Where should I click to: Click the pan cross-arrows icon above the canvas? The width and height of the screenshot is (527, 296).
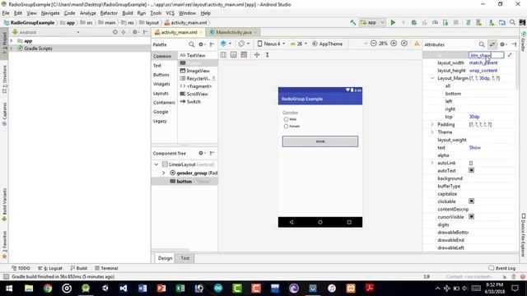[x=257, y=55]
